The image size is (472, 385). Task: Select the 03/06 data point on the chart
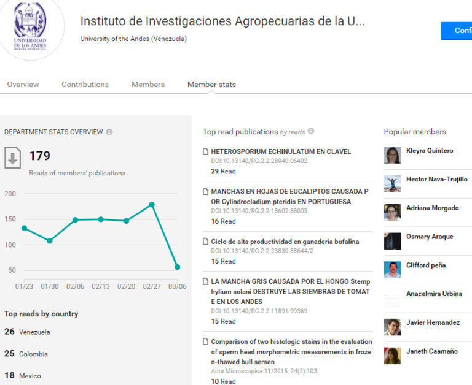coord(177,267)
